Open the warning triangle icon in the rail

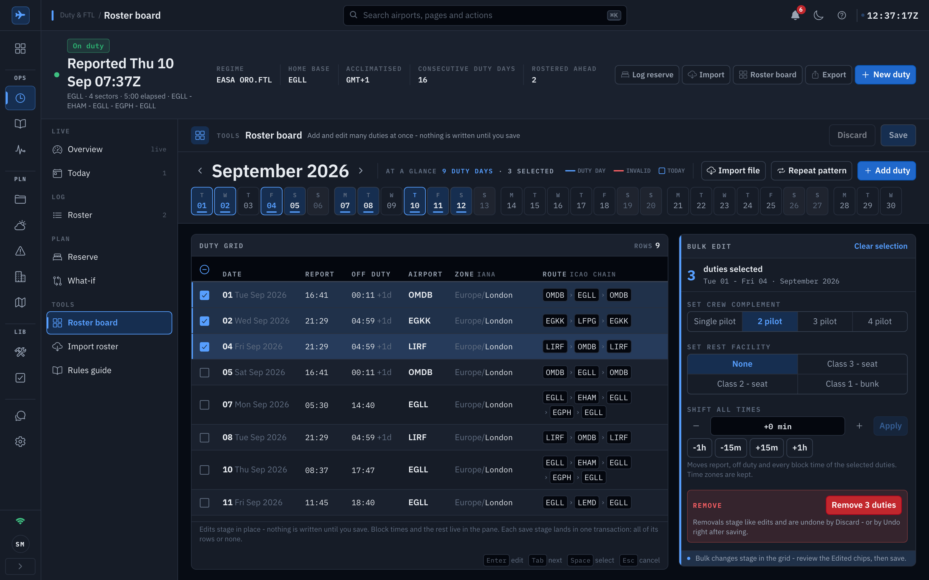[20, 251]
